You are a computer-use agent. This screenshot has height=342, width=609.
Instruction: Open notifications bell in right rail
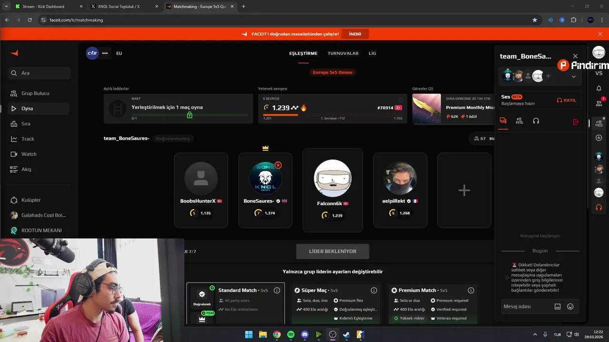[x=599, y=88]
